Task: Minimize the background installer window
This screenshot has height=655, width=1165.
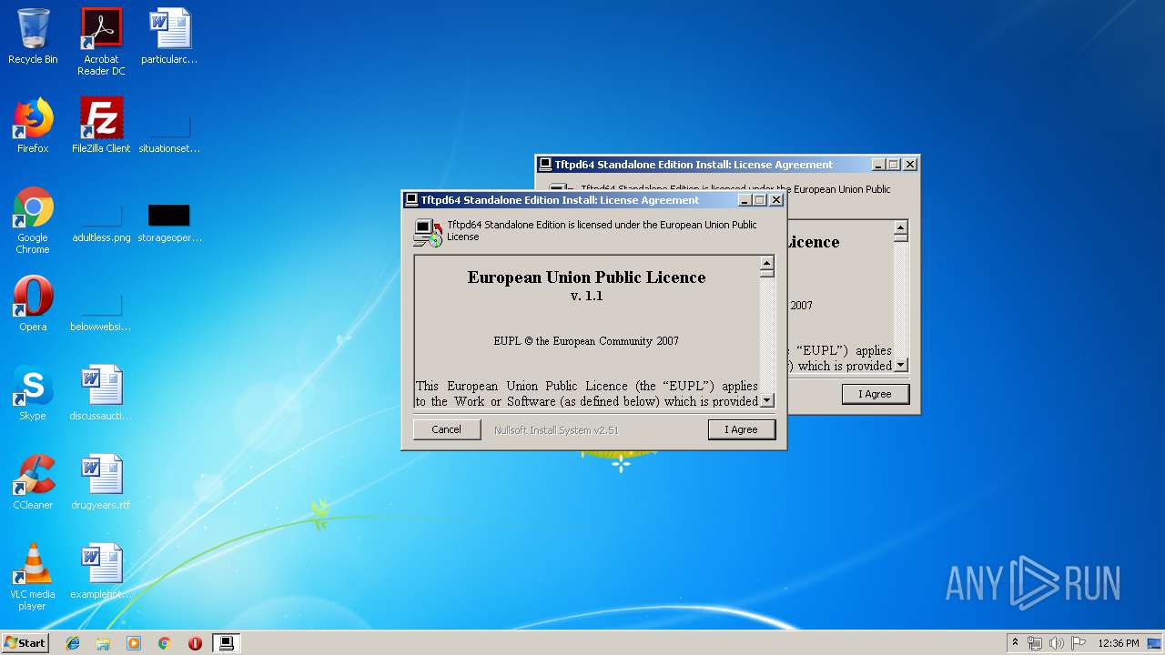Action: point(878,165)
